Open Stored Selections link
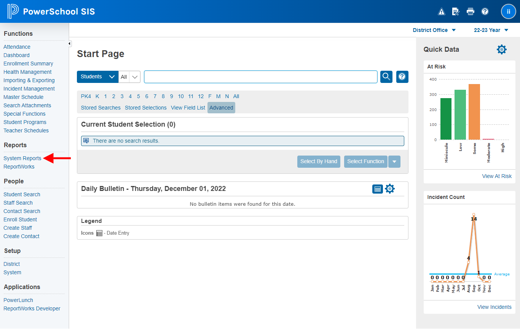 coord(146,108)
